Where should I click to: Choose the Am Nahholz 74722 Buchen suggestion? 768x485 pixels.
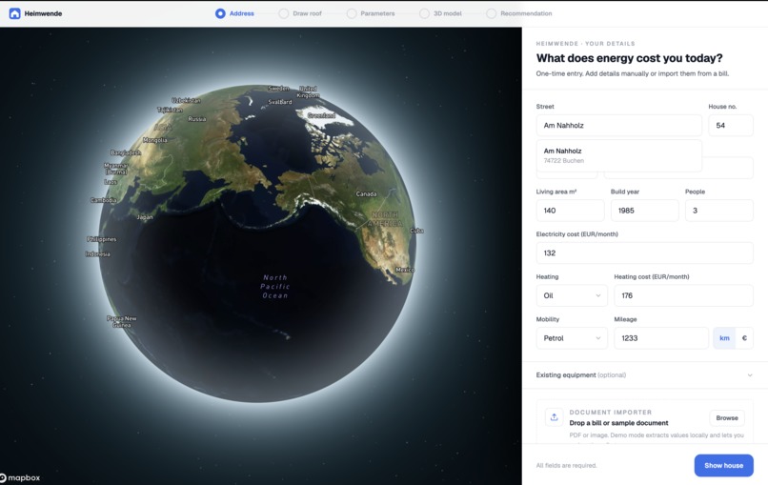[x=618, y=155]
